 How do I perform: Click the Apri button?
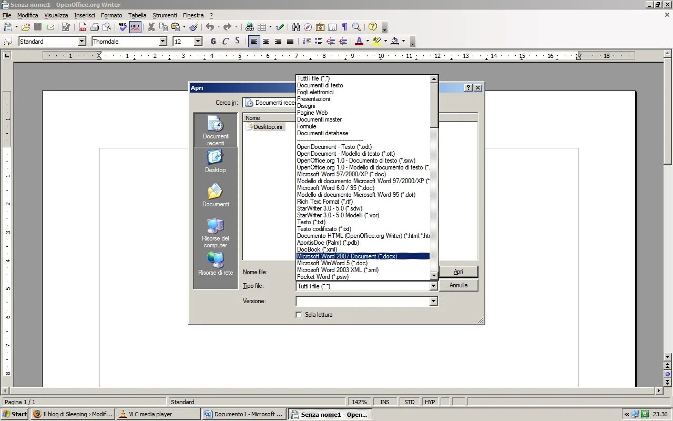(x=458, y=272)
